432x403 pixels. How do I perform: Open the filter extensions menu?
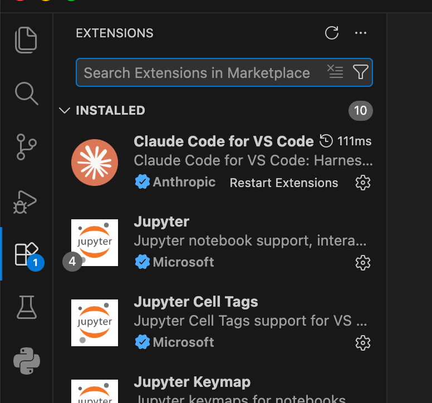pos(361,72)
